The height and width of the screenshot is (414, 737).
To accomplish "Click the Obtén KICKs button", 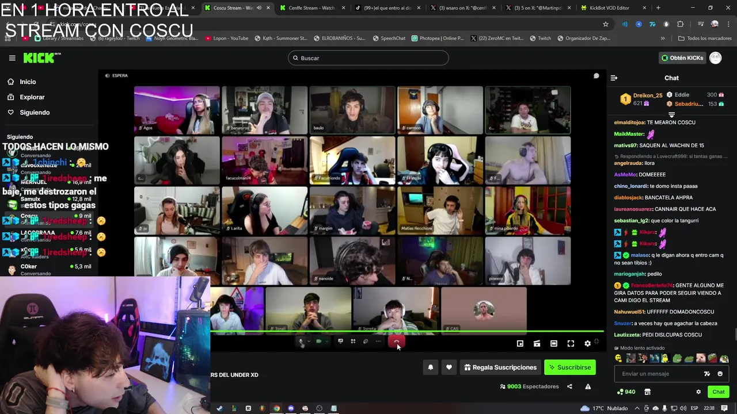I will (682, 58).
